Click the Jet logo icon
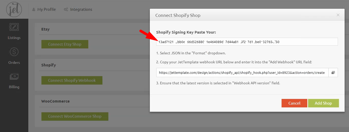The width and height of the screenshot is (349, 132). click(14, 9)
